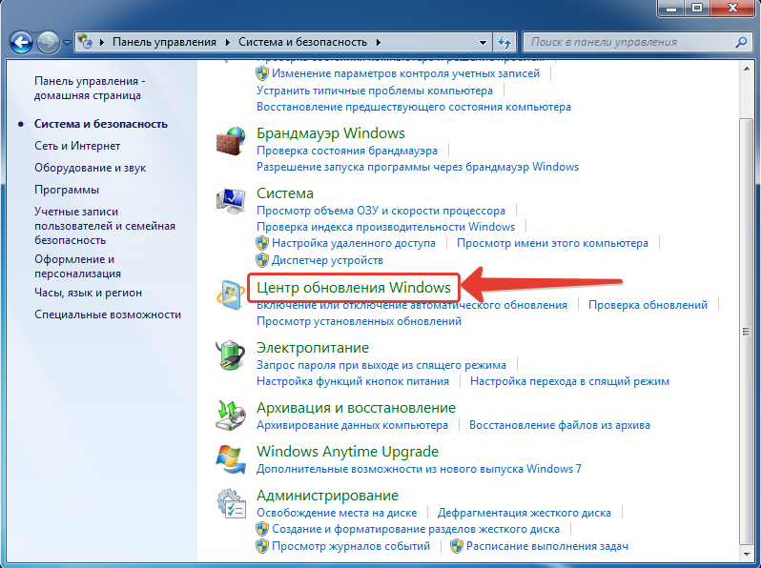
Task: Open Просмотр установленных обновлений
Action: pyautogui.click(x=360, y=320)
